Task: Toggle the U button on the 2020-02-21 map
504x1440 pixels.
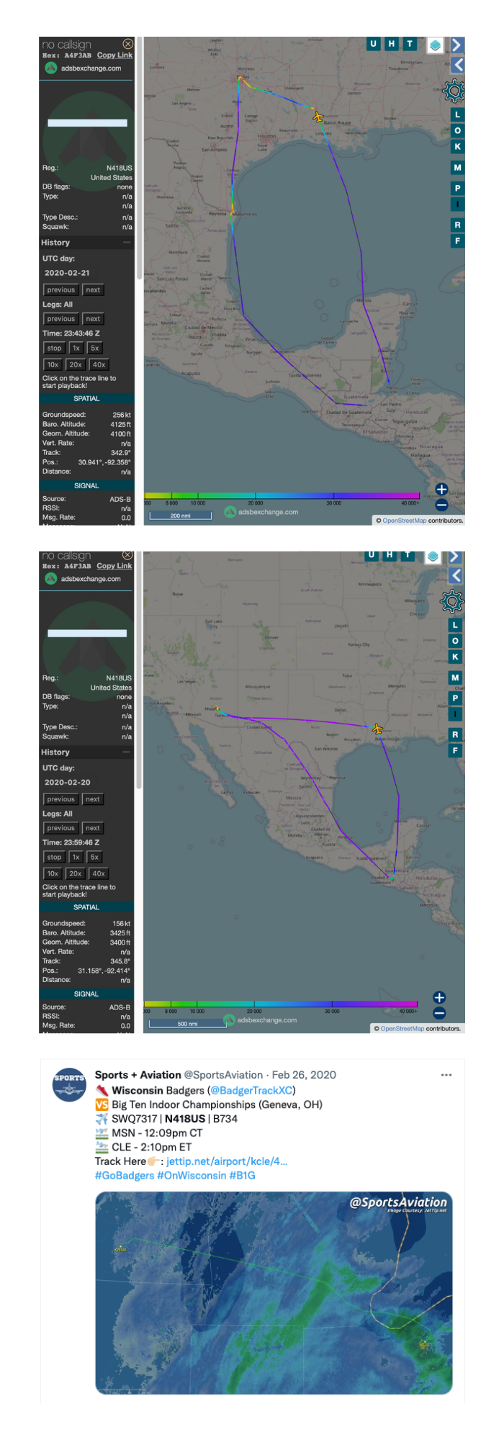Action: point(373,44)
